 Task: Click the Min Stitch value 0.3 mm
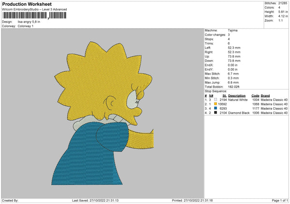click(233, 78)
